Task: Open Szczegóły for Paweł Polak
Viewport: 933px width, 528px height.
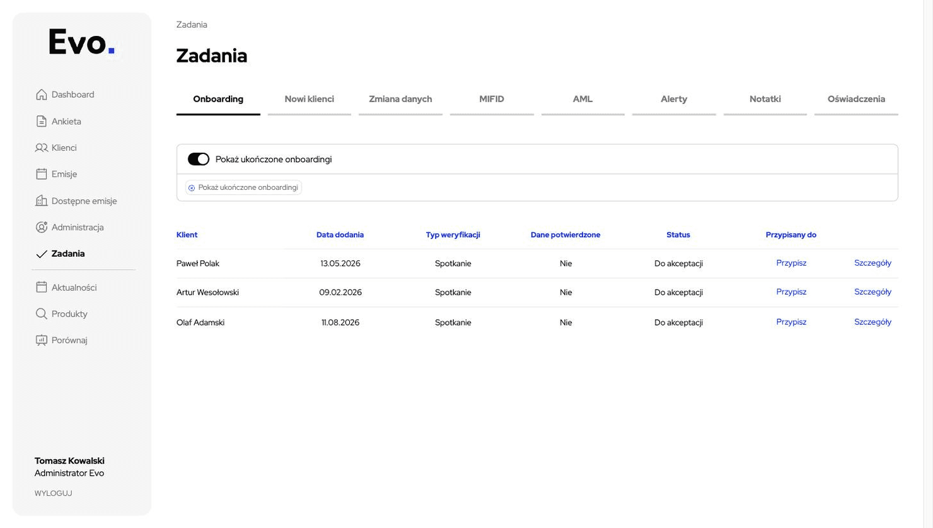Action: pyautogui.click(x=872, y=263)
